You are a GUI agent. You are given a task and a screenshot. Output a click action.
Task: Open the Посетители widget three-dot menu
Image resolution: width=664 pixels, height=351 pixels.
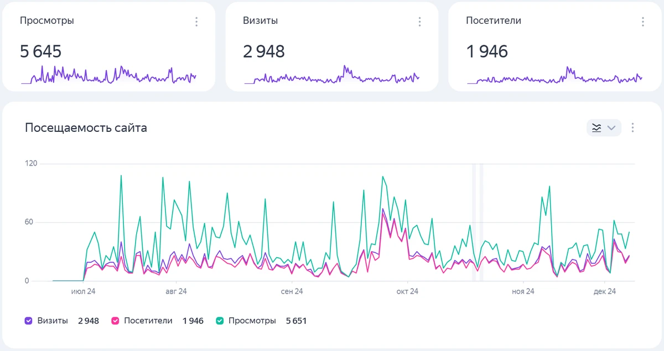[642, 22]
